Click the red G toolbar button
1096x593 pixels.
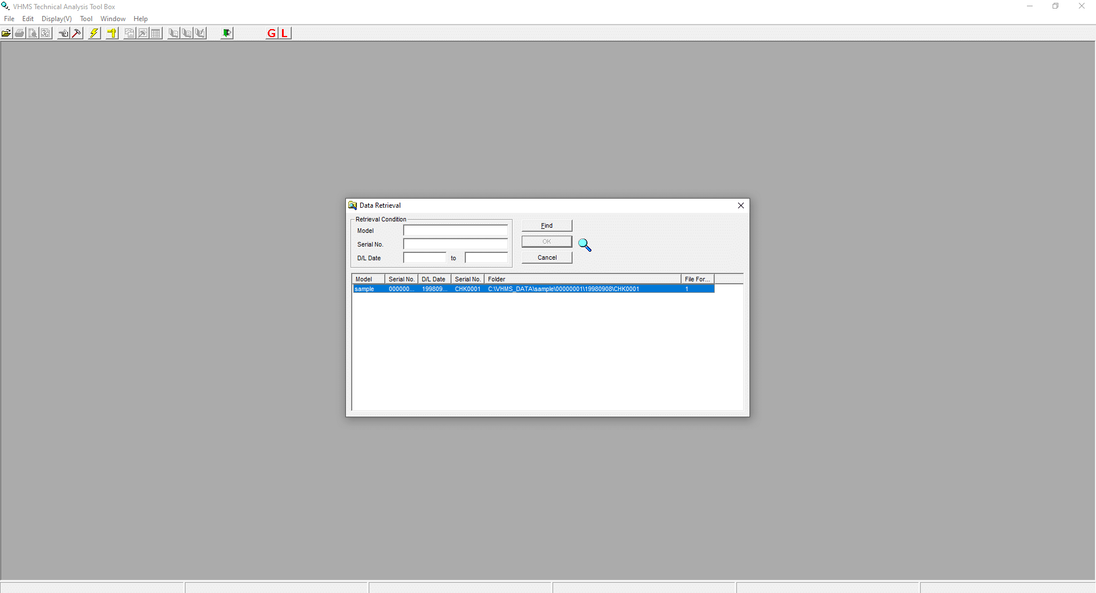pyautogui.click(x=272, y=33)
